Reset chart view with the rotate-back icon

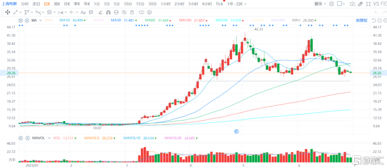(x=373, y=20)
